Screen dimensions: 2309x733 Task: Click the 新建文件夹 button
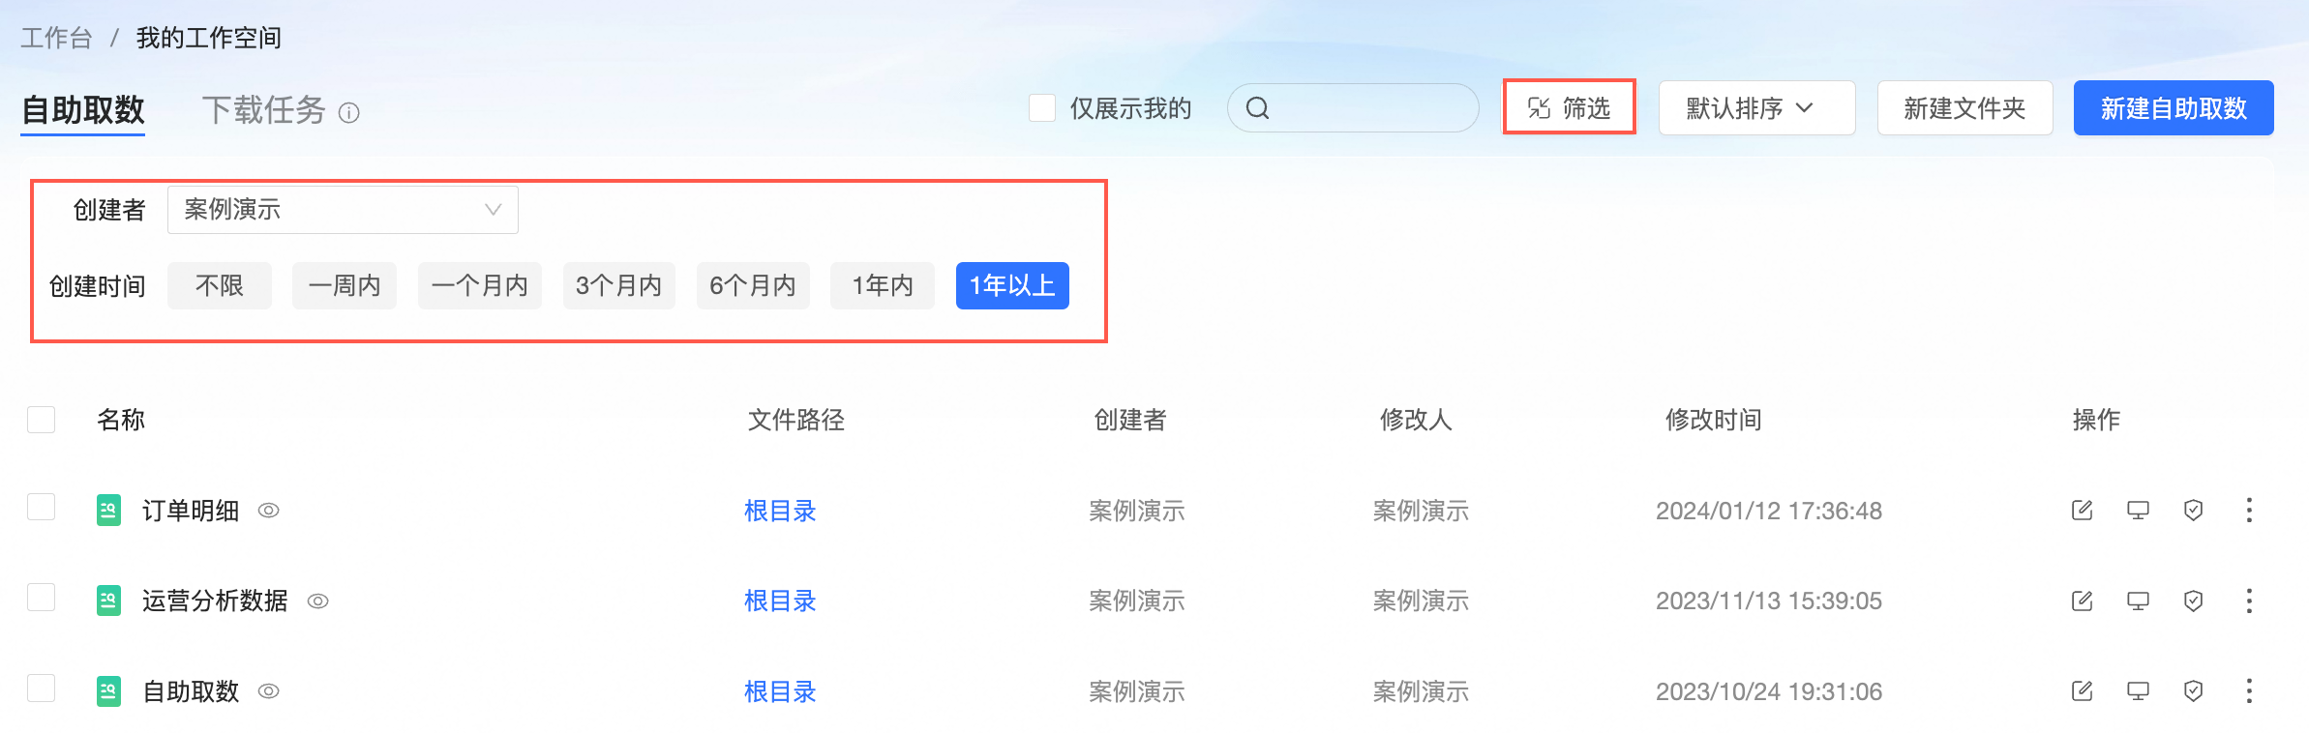click(1964, 108)
